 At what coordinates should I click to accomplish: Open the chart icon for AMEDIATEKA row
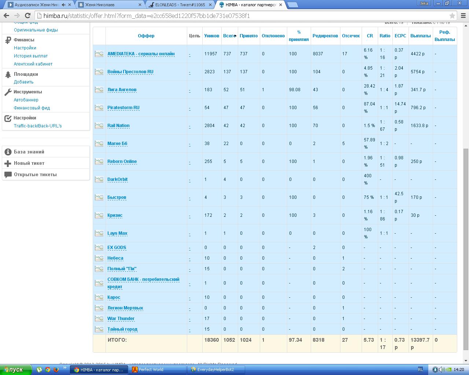click(x=99, y=54)
